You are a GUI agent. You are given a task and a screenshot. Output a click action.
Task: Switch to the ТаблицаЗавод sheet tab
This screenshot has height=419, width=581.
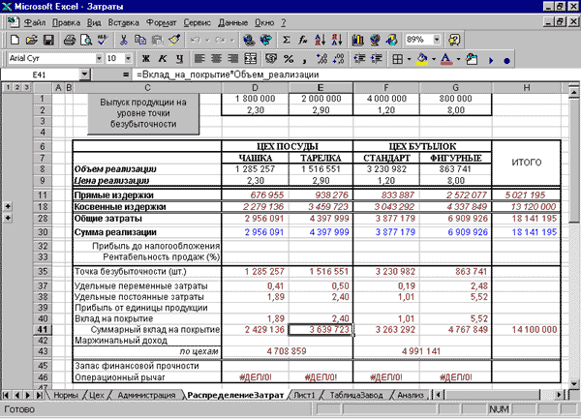[356, 395]
